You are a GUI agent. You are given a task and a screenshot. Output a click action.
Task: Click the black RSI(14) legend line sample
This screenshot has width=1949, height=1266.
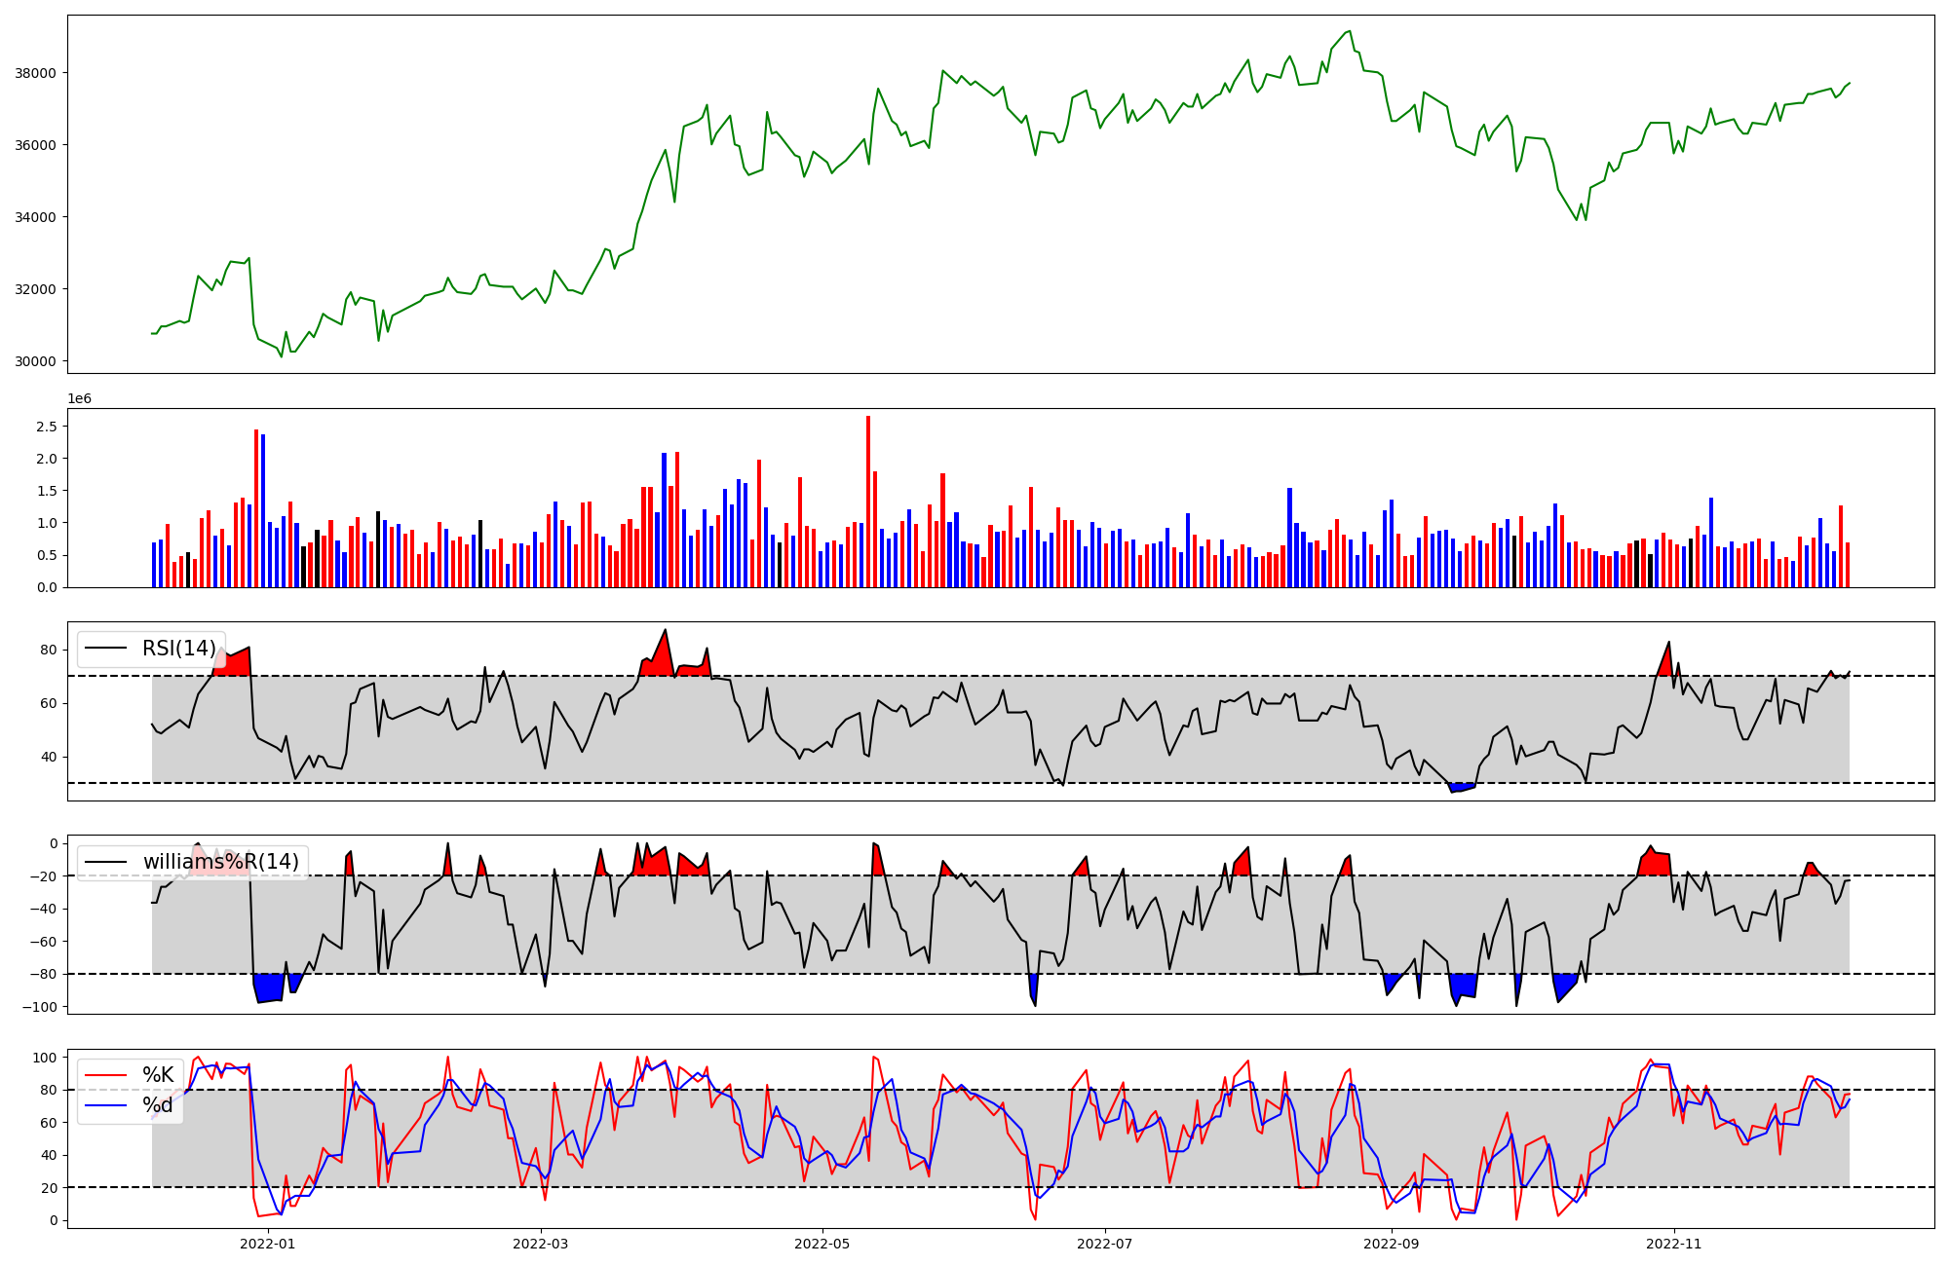(x=107, y=649)
